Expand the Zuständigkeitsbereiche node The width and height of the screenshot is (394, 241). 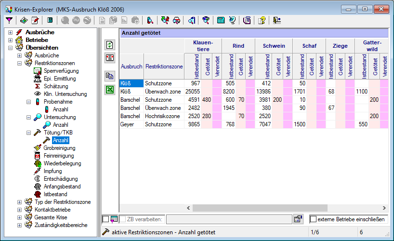[19, 226]
